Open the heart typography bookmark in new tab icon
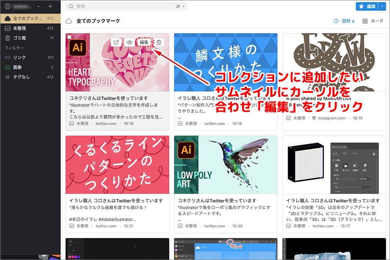The image size is (390, 260). 117,42
